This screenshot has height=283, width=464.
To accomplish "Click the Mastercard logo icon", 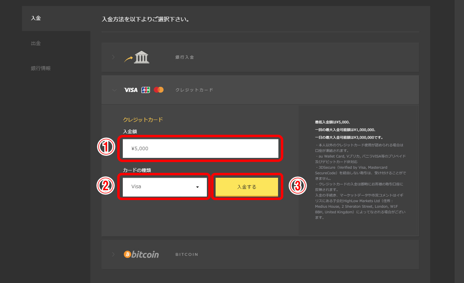I will tap(159, 90).
